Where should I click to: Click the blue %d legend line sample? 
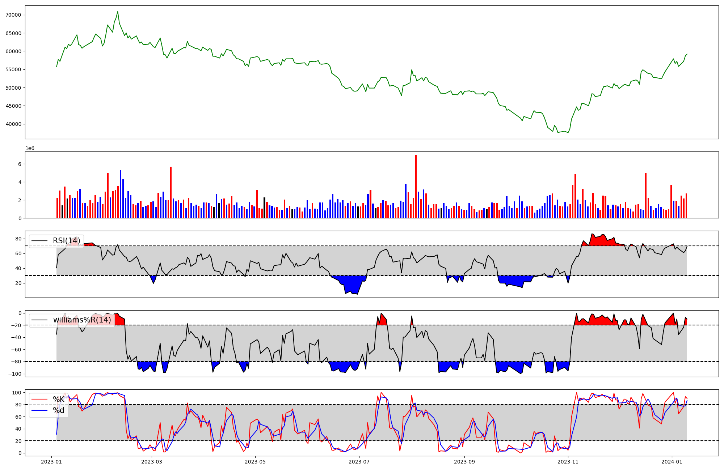click(x=39, y=410)
